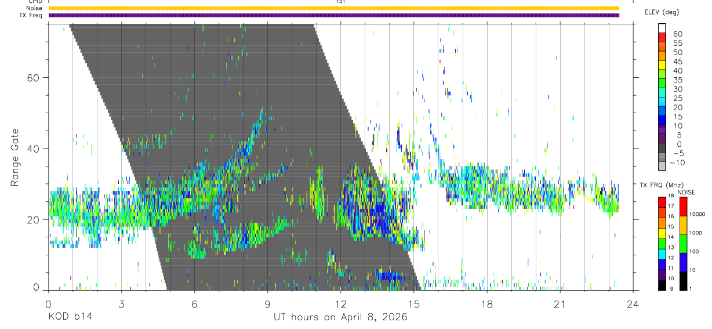This screenshot has height=329, width=712.
Task: Pick the black bottom segment of TX FRQ colorbar
Action: [x=662, y=285]
